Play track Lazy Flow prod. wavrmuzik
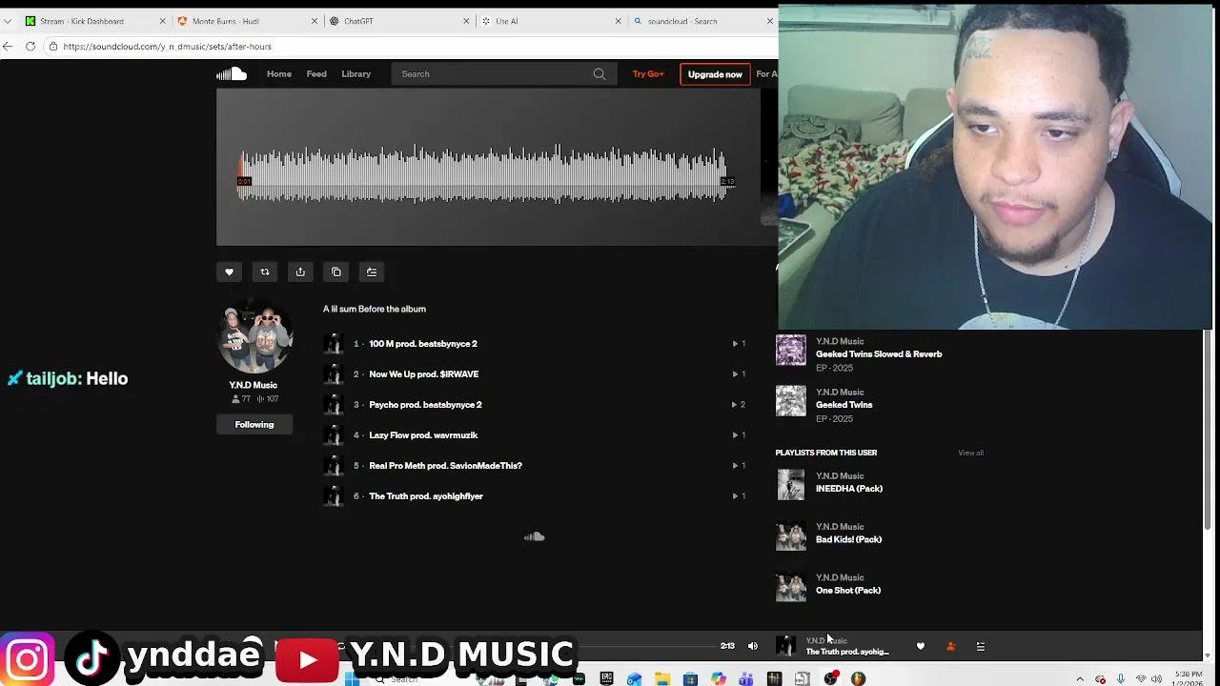The width and height of the screenshot is (1220, 686). tap(423, 435)
